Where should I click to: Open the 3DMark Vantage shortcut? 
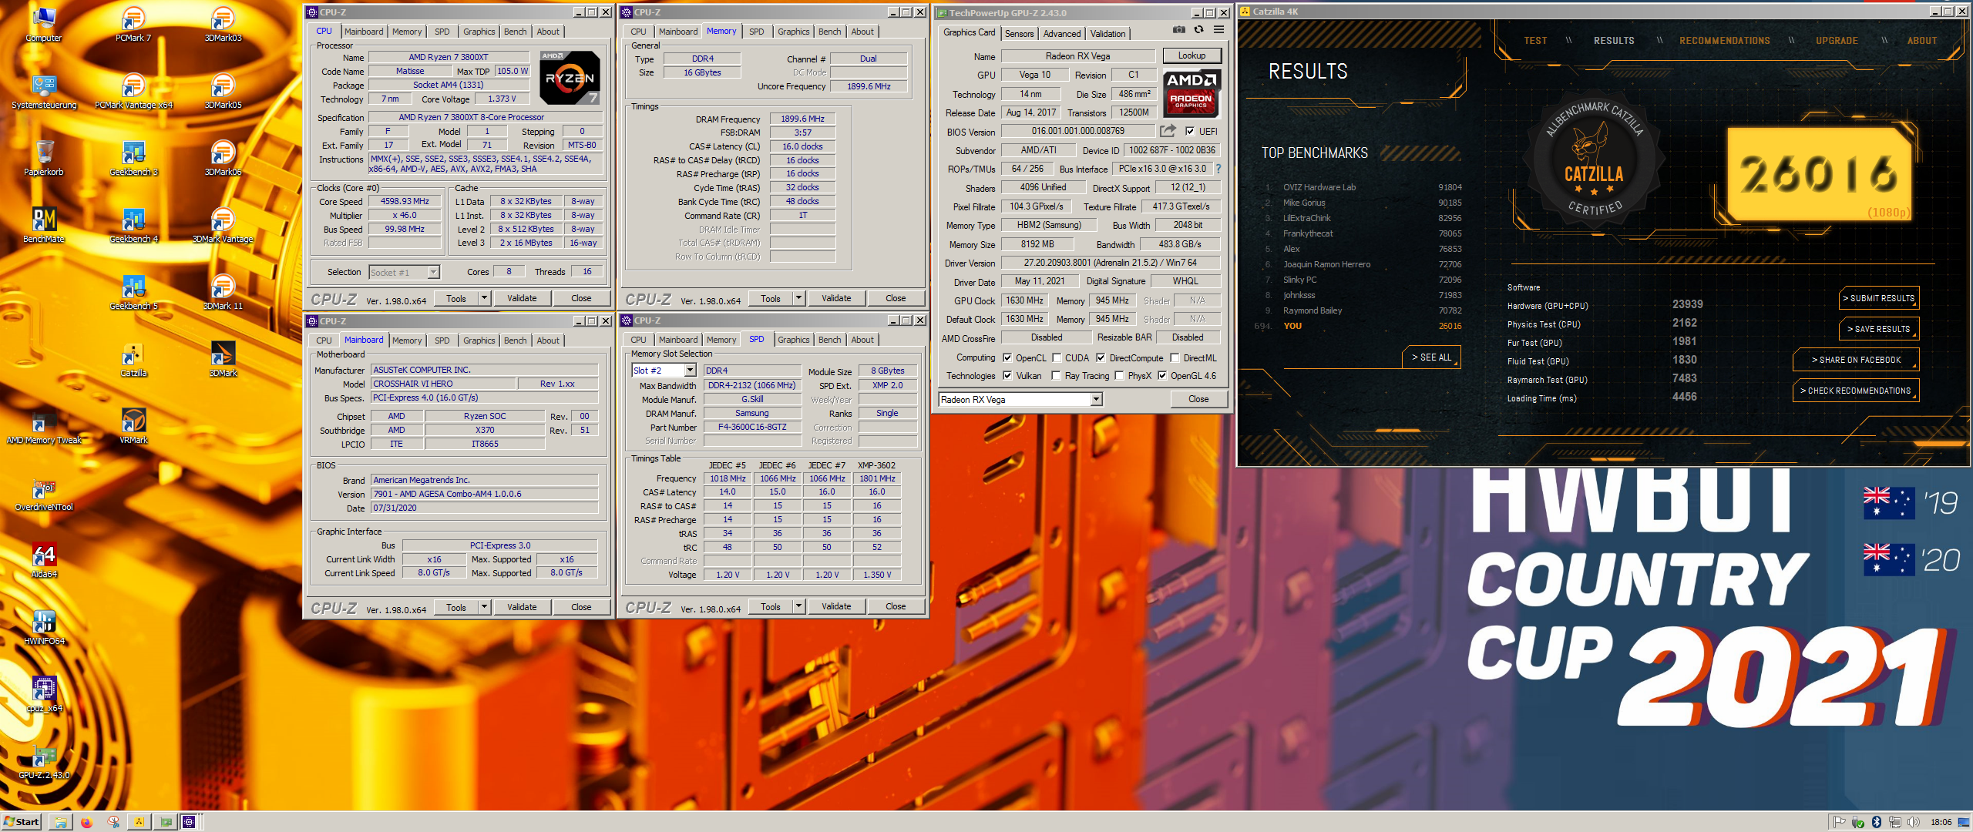223,224
